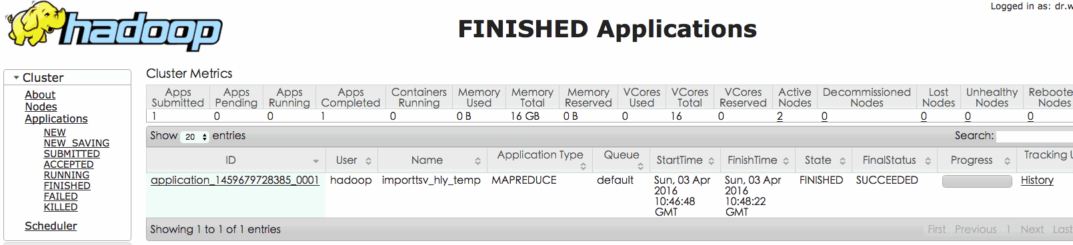Click the Hadoop elephant logo

point(114,27)
